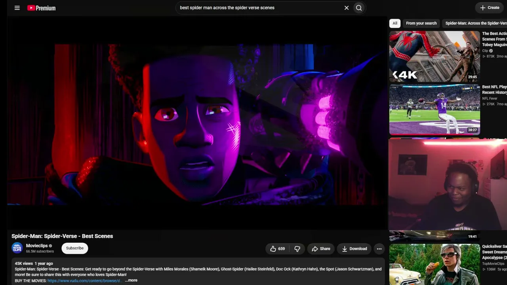Click the 66.5M subscribers count
The height and width of the screenshot is (285, 507).
click(x=40, y=251)
